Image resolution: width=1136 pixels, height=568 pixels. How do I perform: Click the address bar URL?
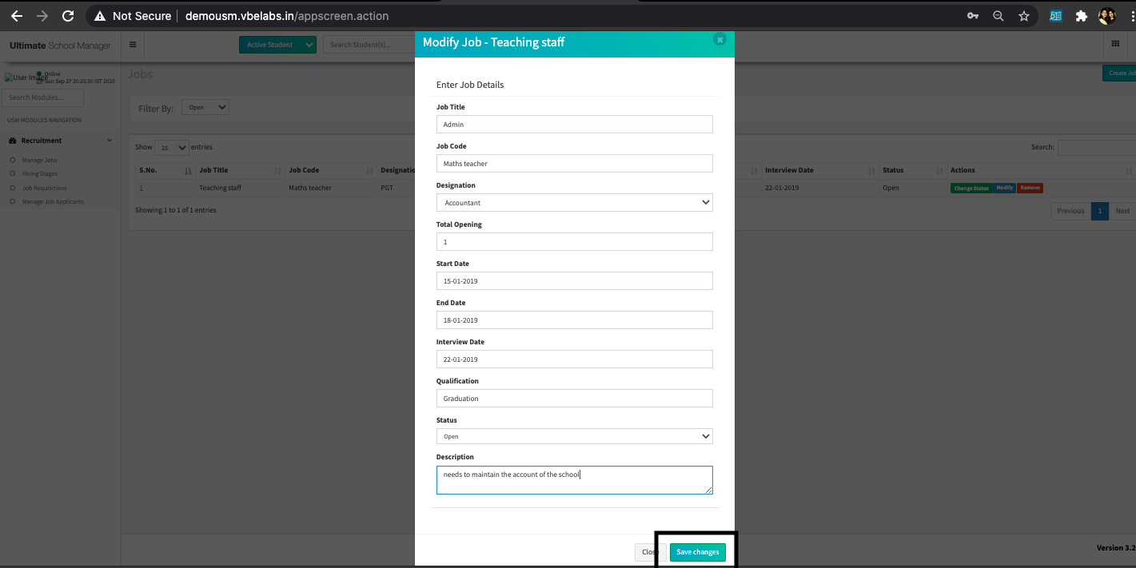[287, 15]
